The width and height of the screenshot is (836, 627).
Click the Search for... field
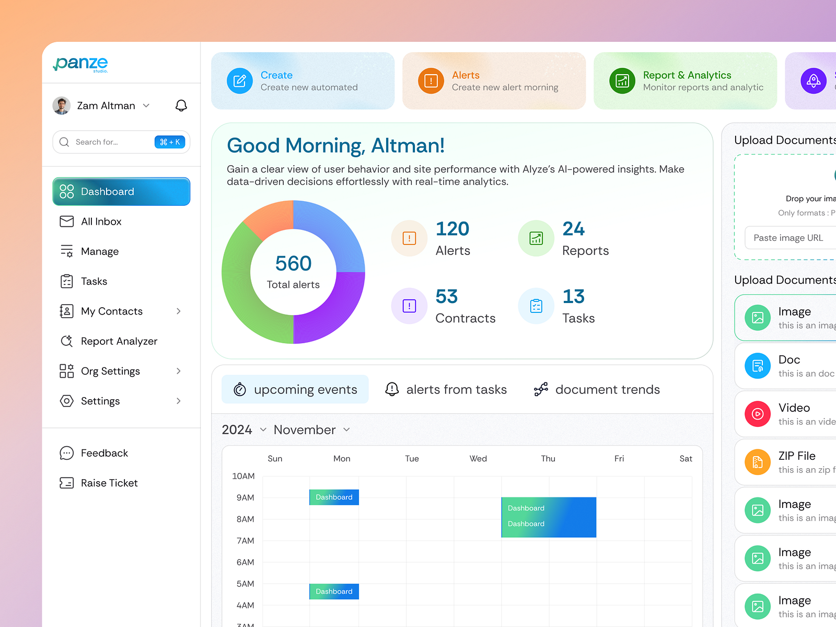coord(121,142)
